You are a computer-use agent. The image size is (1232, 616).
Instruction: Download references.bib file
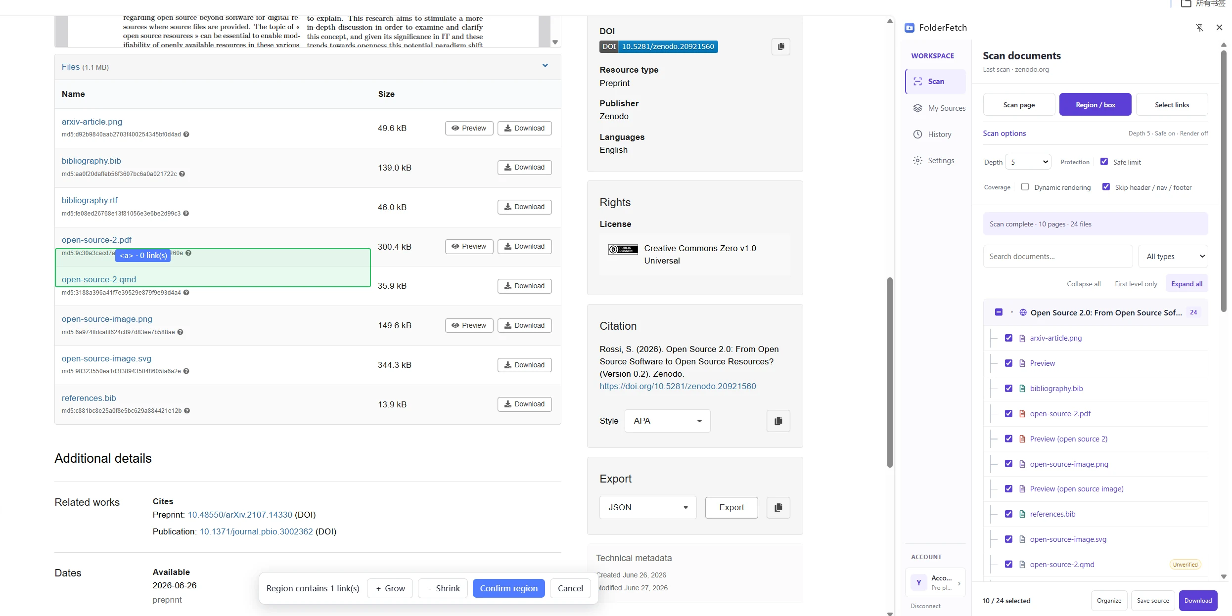point(524,404)
